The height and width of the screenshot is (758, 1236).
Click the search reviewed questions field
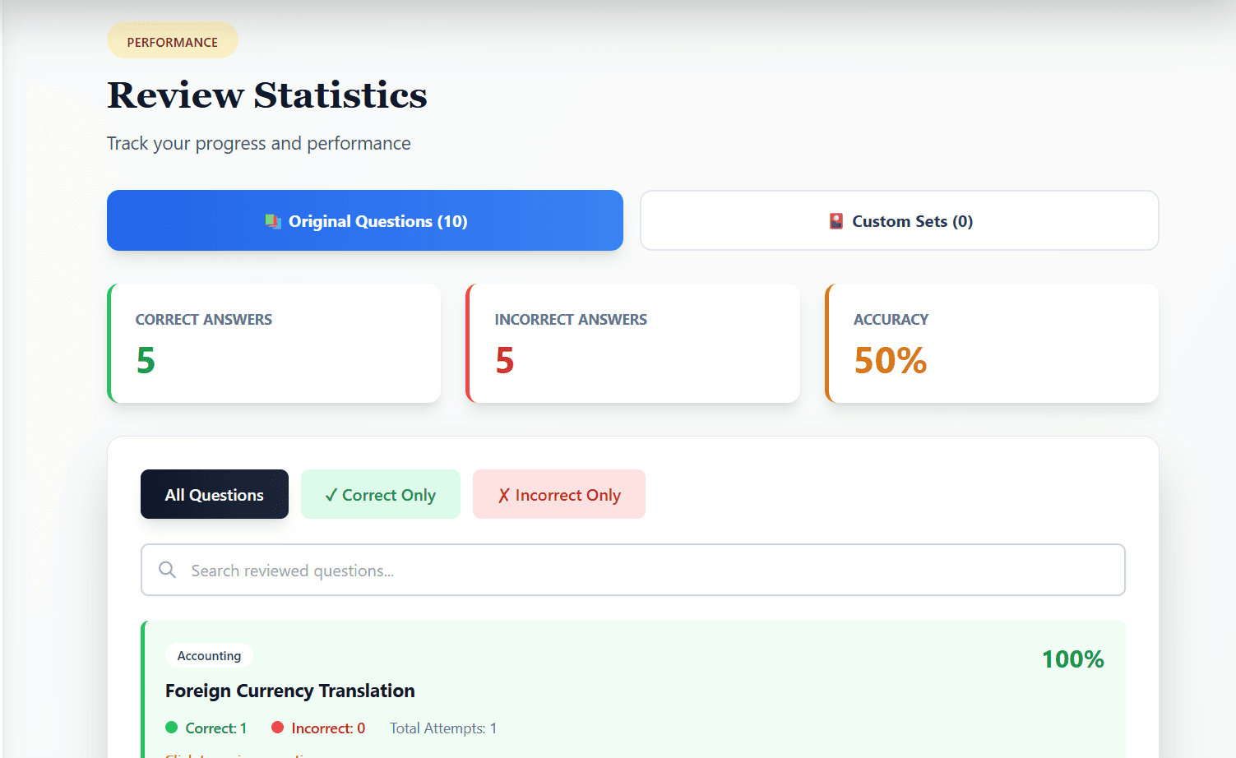coord(632,570)
